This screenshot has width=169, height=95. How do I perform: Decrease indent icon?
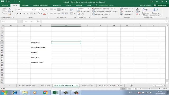pyautogui.click(x=63, y=13)
